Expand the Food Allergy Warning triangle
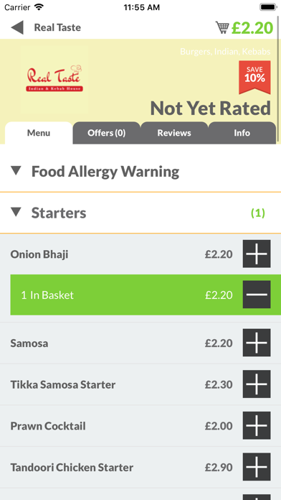Viewport: 281px width, 500px height. pyautogui.click(x=16, y=171)
